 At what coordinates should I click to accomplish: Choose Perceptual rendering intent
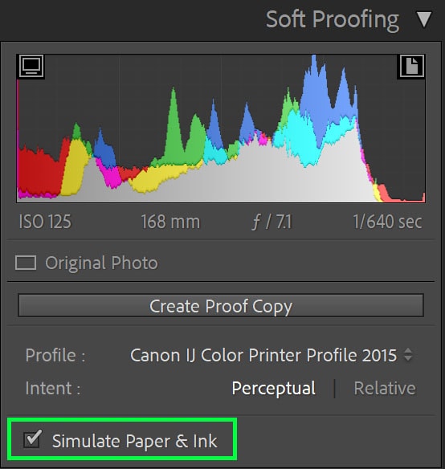pos(274,388)
